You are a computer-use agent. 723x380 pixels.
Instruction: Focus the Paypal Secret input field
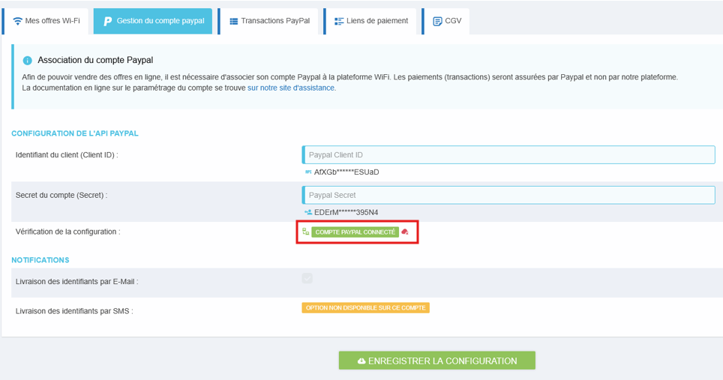click(x=508, y=195)
